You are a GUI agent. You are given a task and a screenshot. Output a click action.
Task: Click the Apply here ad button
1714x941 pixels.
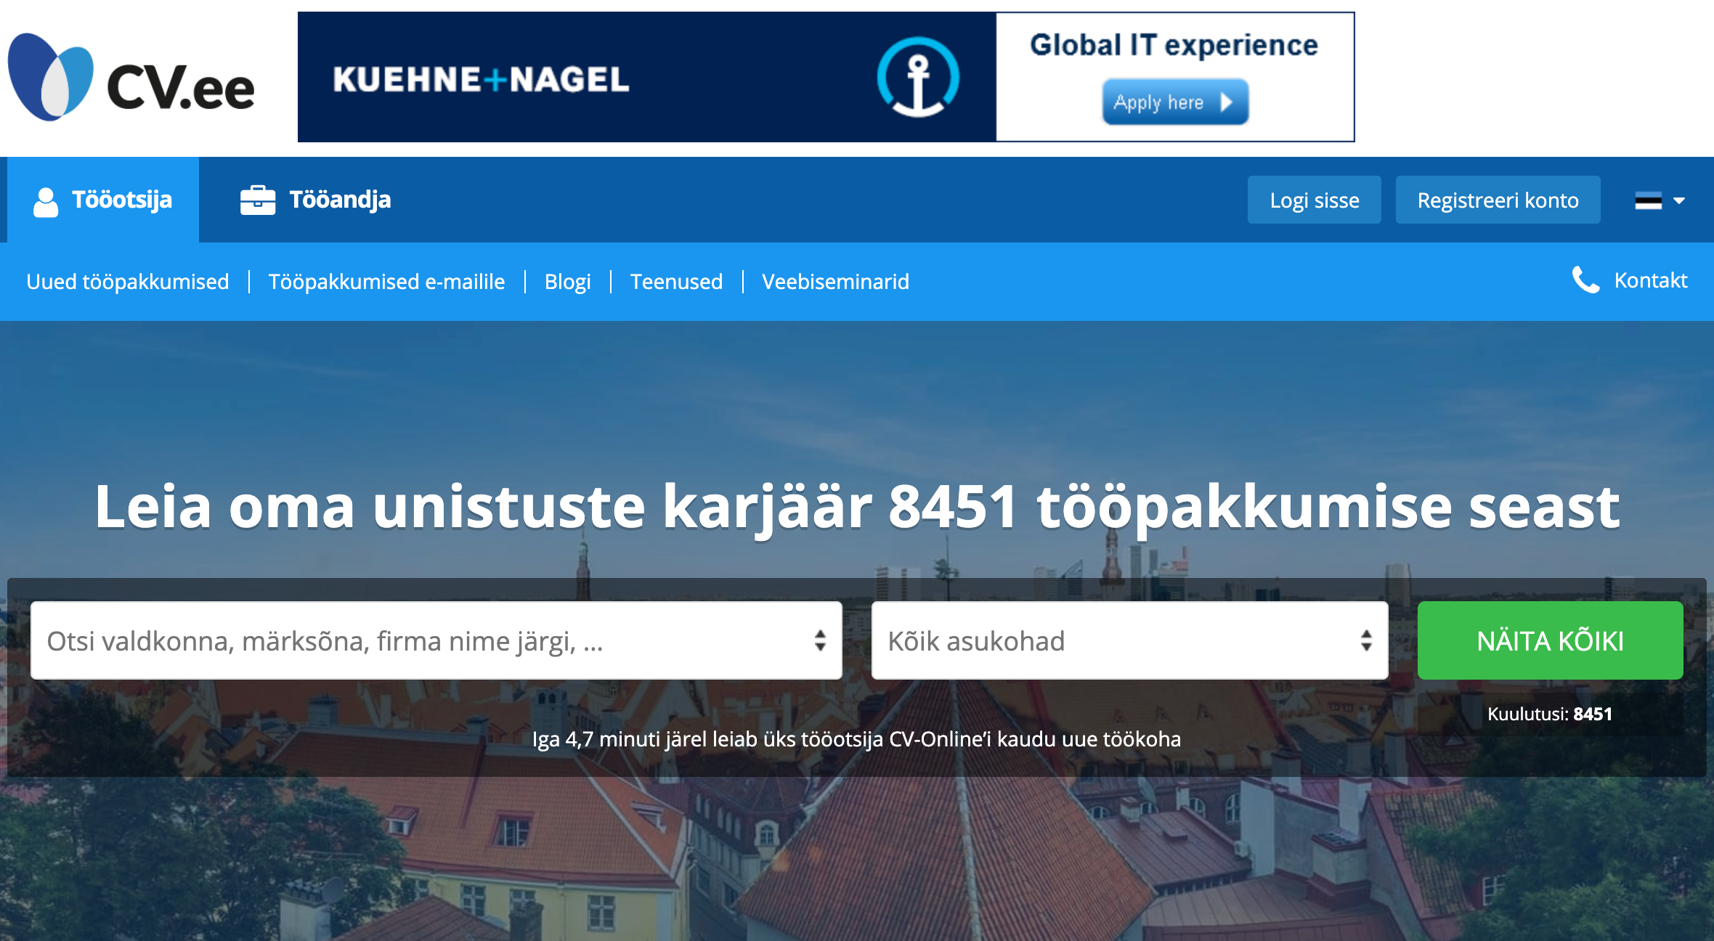pos(1175,102)
